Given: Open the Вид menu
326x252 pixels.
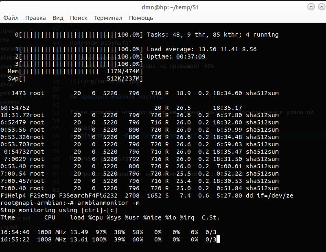Looking at the screenshot, I should [x=58, y=18].
